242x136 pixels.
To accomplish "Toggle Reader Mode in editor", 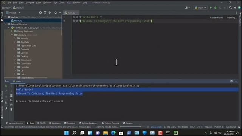I will coord(216,18).
